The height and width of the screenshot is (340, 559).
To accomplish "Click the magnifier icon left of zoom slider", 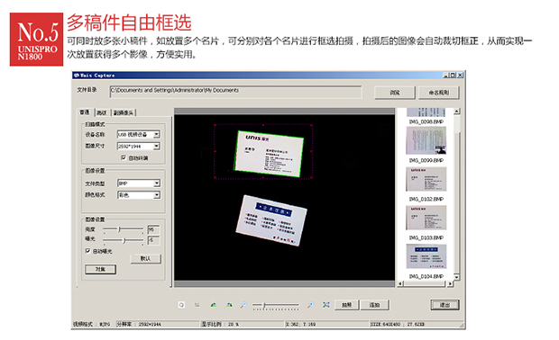I will coord(243,305).
